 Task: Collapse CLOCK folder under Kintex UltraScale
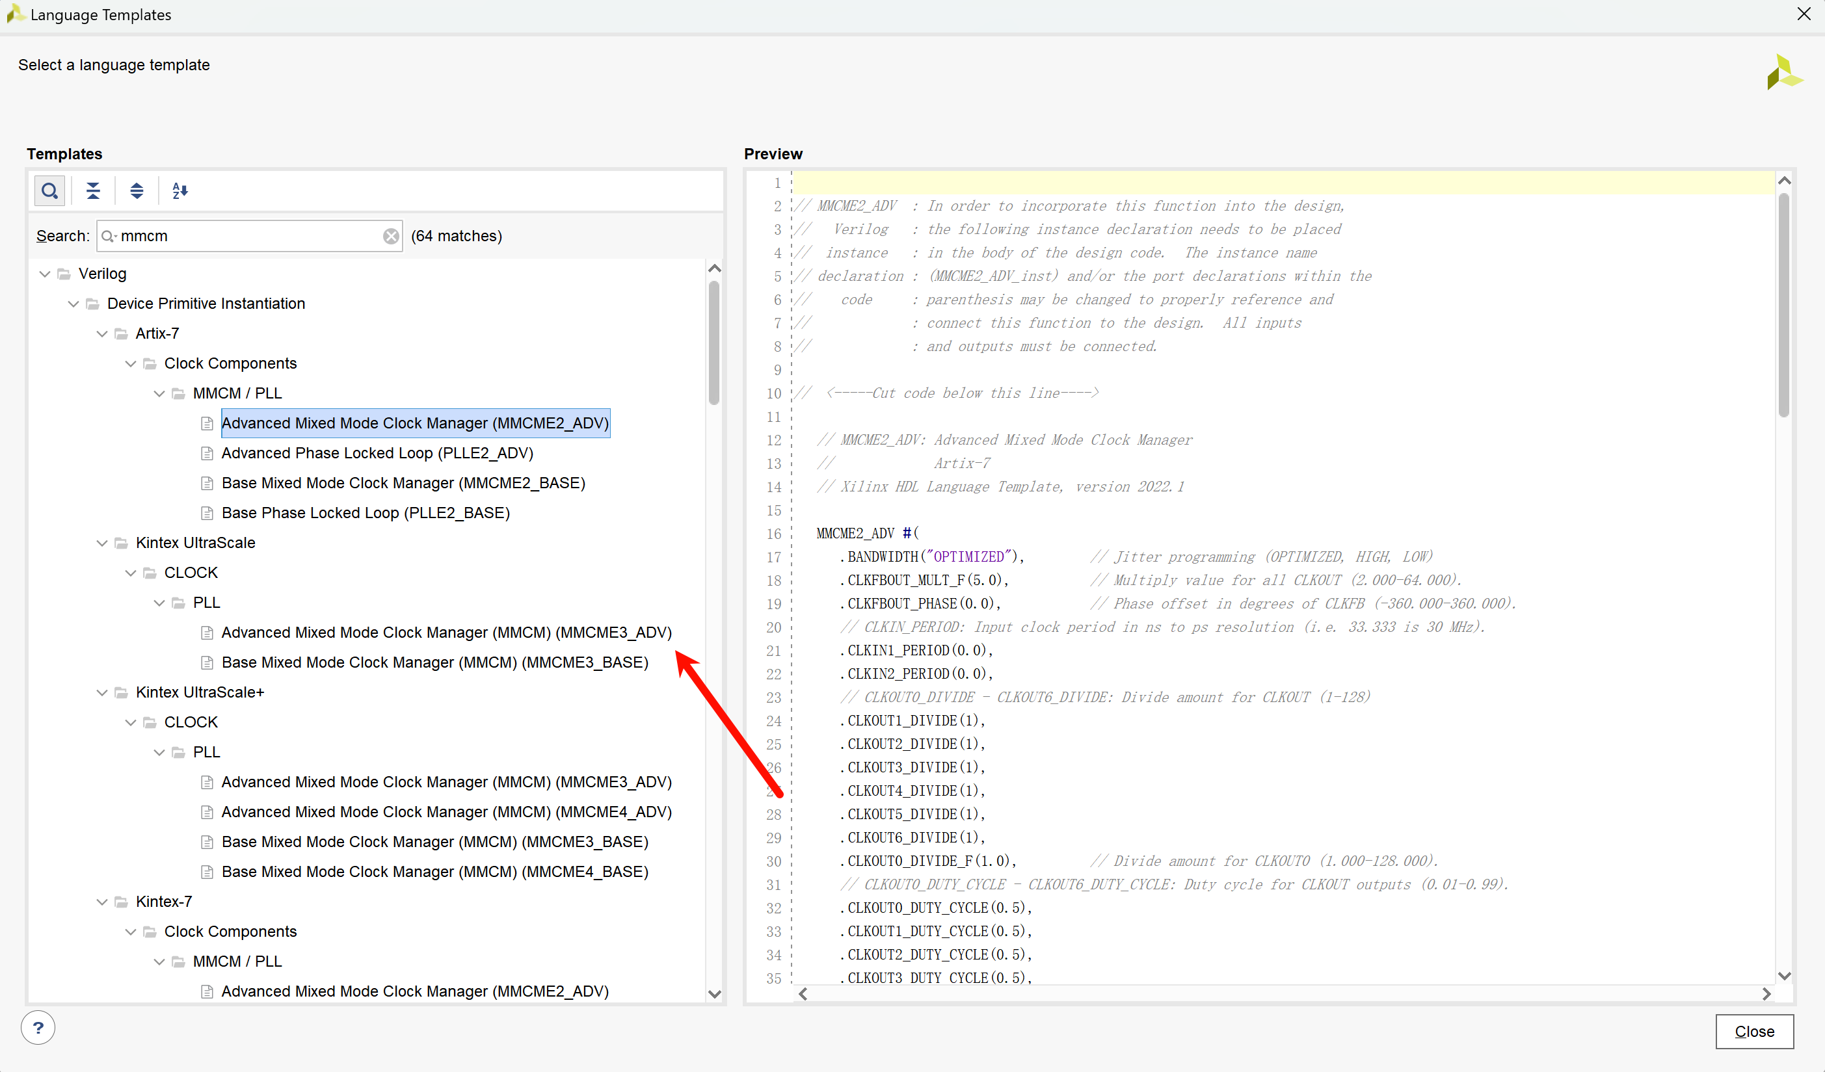point(130,573)
